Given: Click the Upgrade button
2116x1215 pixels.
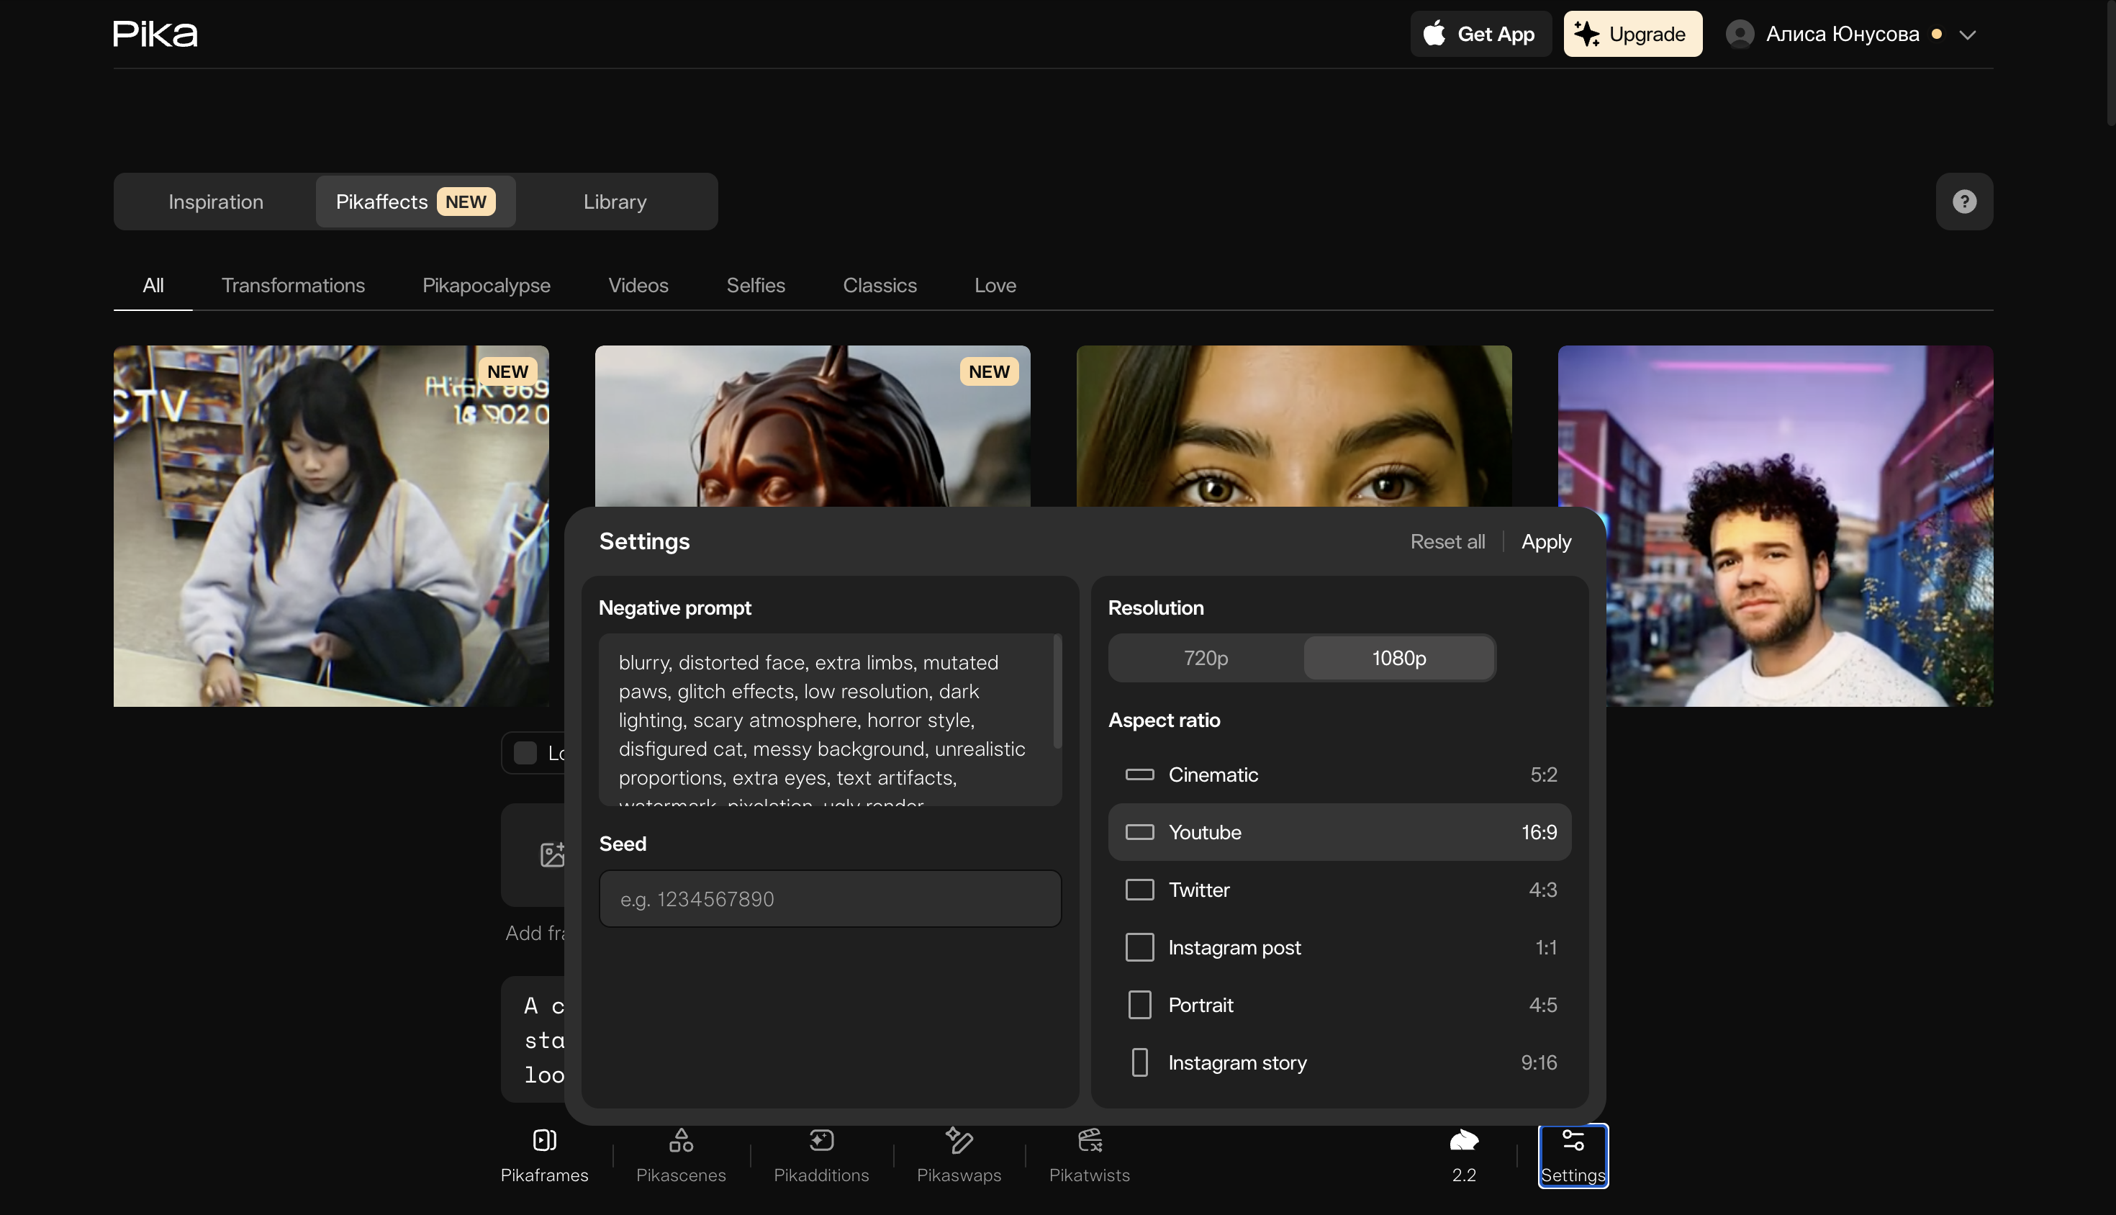Looking at the screenshot, I should coord(1633,33).
